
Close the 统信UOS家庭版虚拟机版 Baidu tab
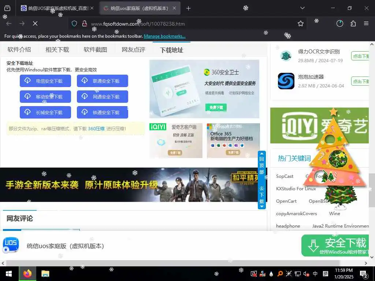(x=92, y=8)
